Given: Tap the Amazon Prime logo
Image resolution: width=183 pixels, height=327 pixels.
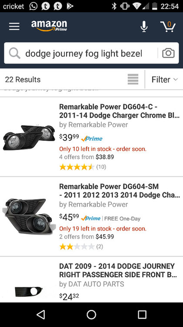Looking at the screenshot, I should [x=49, y=26].
